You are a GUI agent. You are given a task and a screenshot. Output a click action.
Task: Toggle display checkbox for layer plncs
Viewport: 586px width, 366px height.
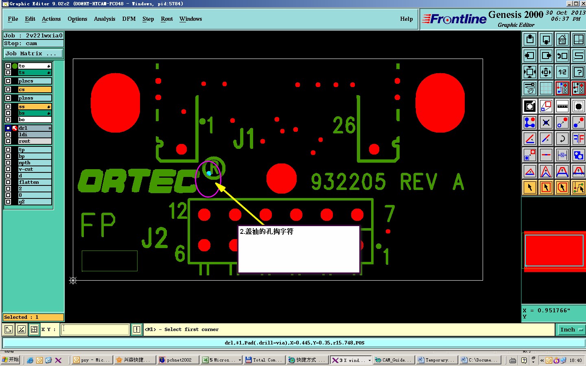pos(8,81)
